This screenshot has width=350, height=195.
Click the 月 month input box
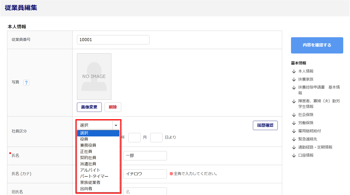pos(134,137)
